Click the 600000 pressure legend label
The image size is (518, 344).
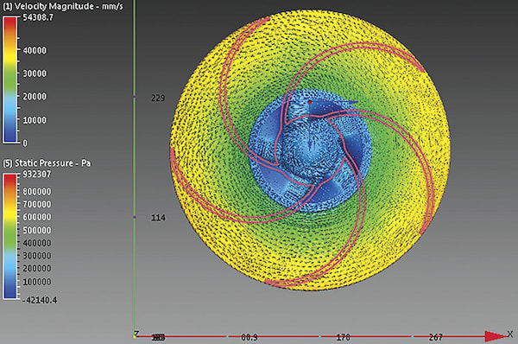pyautogui.click(x=36, y=217)
